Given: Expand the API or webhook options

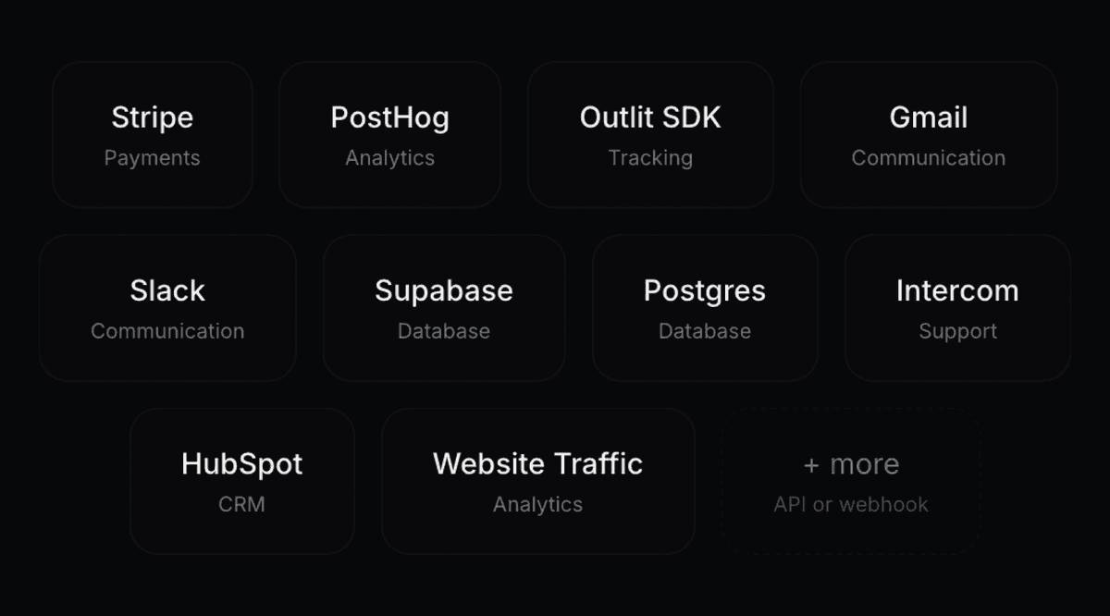Looking at the screenshot, I should 850,504.
